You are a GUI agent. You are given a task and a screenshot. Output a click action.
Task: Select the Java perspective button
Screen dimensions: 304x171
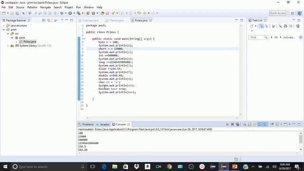click(x=300, y=13)
